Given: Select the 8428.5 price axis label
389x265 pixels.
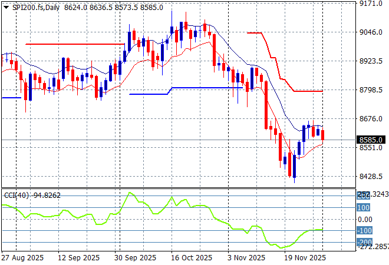Looking at the screenshot, I should click(x=371, y=177).
